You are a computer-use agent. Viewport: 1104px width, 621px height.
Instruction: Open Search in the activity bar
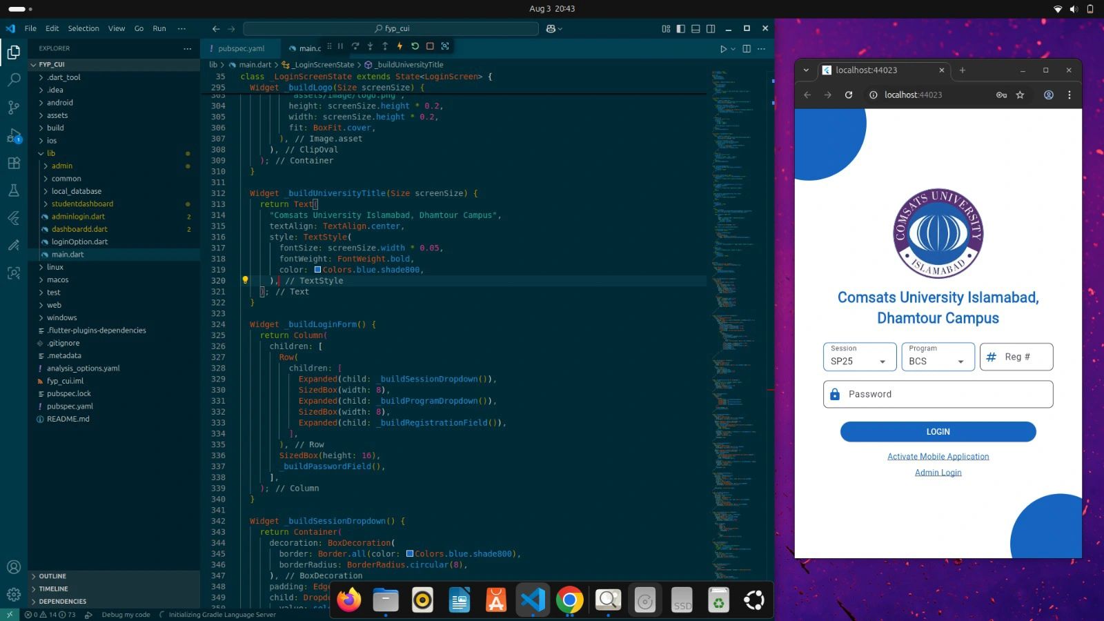click(14, 79)
